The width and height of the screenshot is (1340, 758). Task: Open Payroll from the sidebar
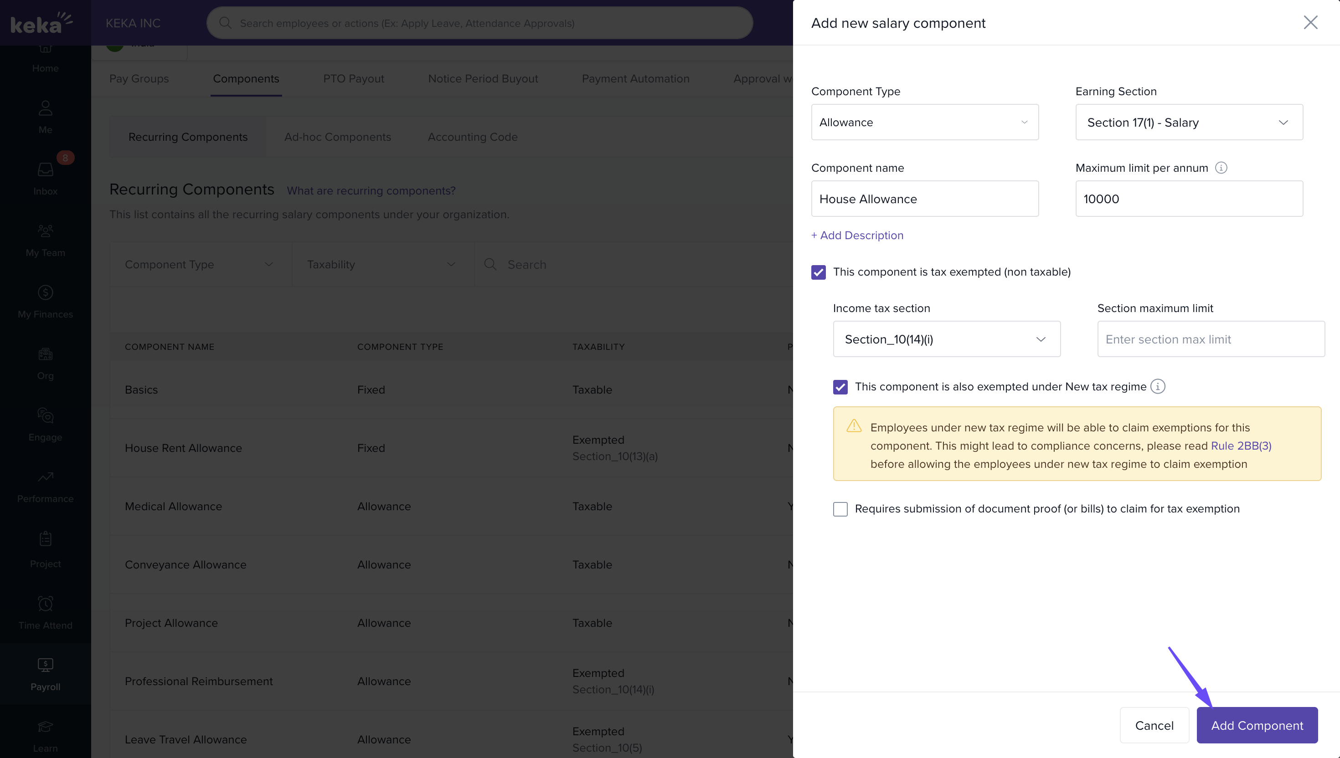tap(45, 674)
